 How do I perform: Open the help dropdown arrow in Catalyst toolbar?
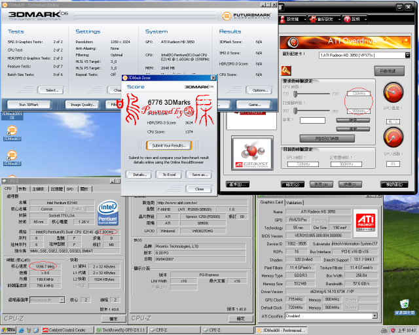point(365,19)
